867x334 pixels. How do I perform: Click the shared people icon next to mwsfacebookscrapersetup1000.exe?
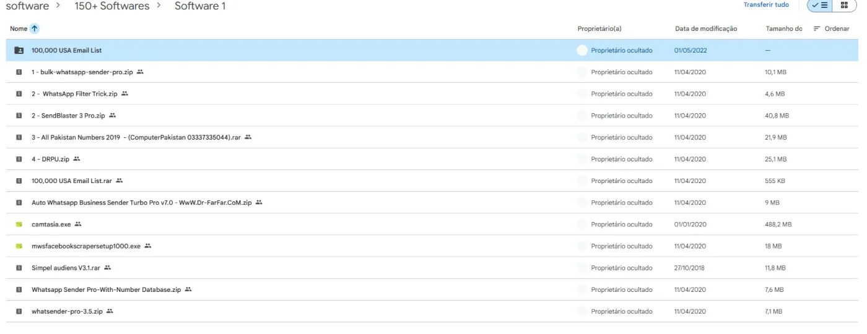(x=147, y=246)
